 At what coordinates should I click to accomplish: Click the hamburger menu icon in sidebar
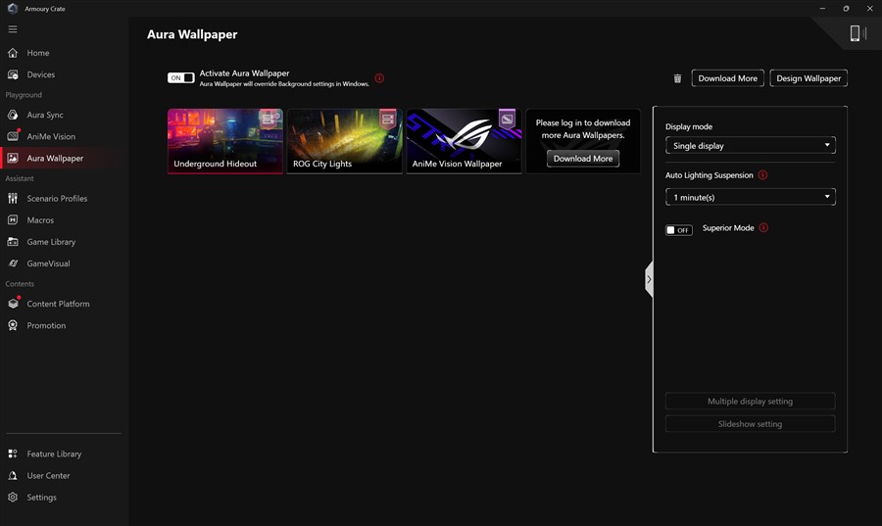13,29
